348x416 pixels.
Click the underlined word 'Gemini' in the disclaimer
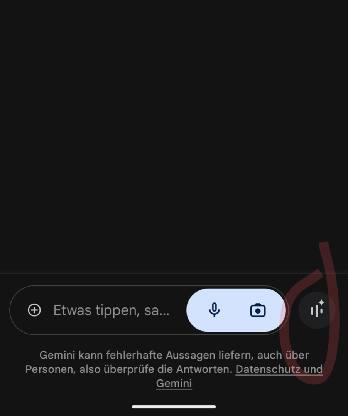coord(174,383)
